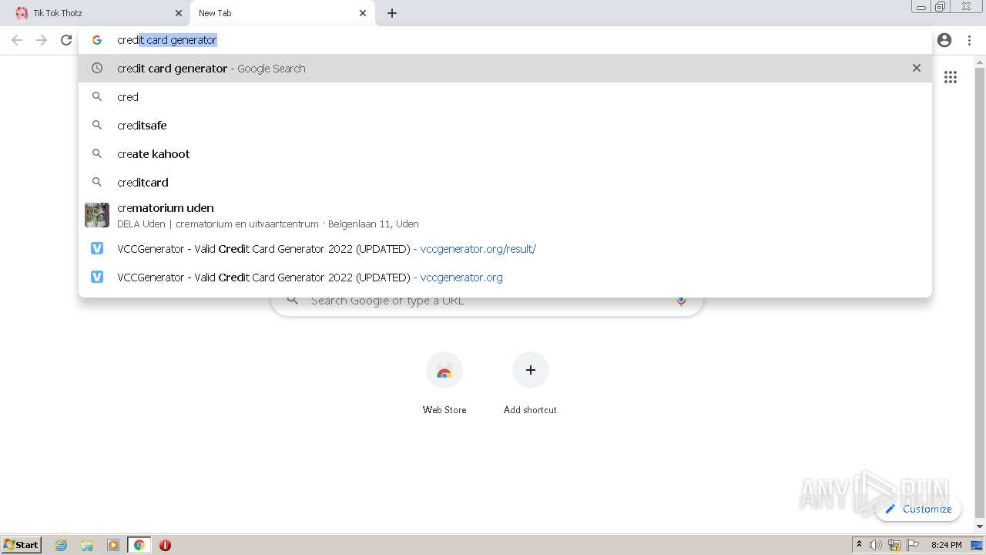This screenshot has width=986, height=555.
Task: Open Windows Media Player from taskbar
Action: coord(113,545)
